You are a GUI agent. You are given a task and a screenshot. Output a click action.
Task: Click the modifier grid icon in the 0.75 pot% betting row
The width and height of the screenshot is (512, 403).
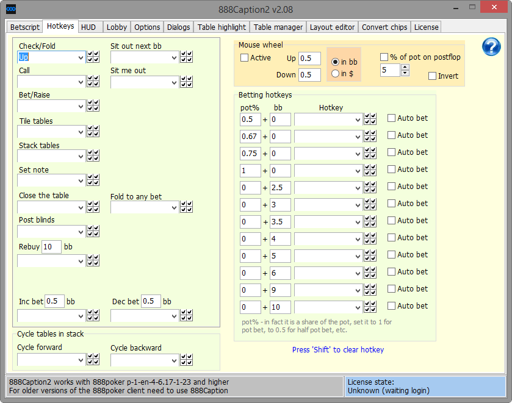[x=370, y=153]
